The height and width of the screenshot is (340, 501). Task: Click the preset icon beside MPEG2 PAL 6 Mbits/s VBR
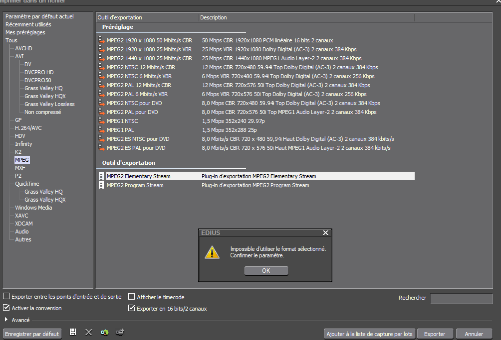pyautogui.click(x=101, y=94)
